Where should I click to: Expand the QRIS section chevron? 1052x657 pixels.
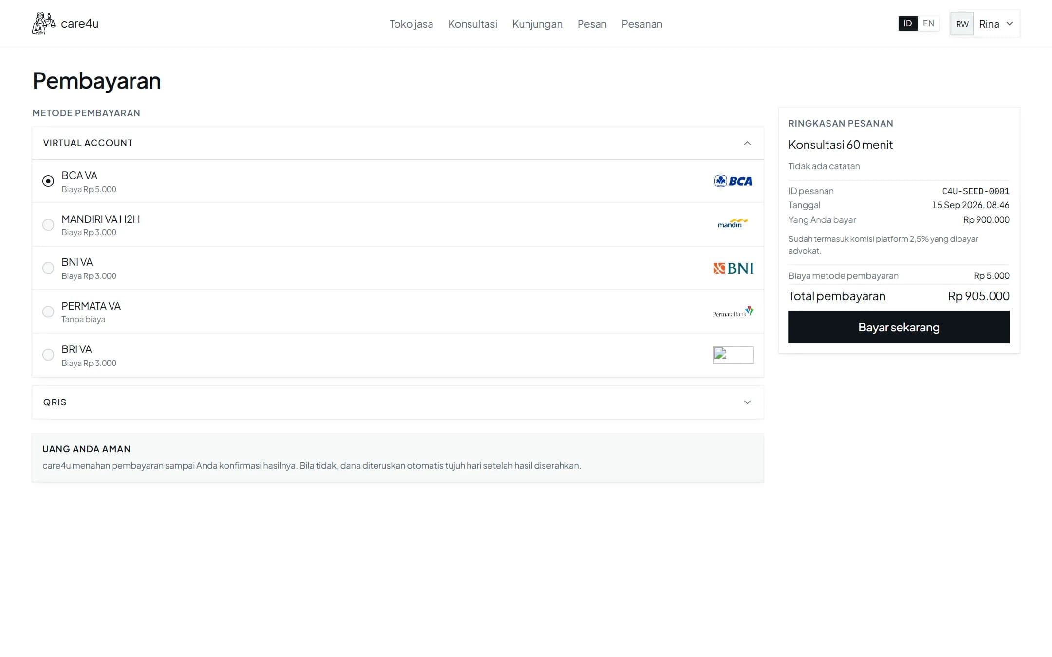click(x=747, y=402)
